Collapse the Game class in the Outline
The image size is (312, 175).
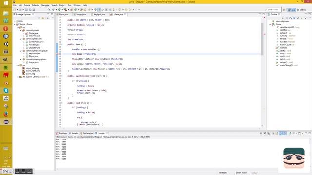tap(270, 24)
